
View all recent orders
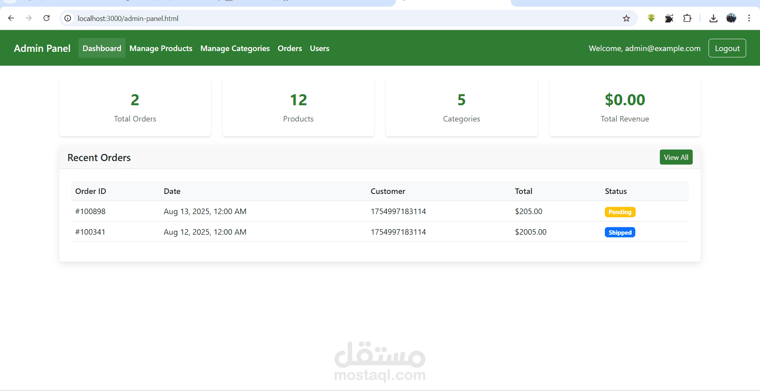pyautogui.click(x=676, y=157)
